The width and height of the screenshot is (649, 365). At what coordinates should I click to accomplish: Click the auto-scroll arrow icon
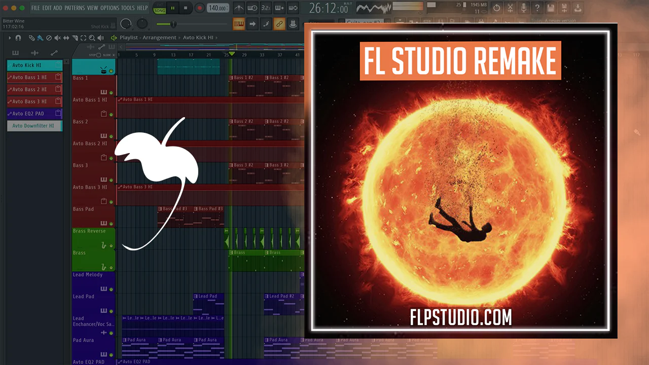(252, 23)
